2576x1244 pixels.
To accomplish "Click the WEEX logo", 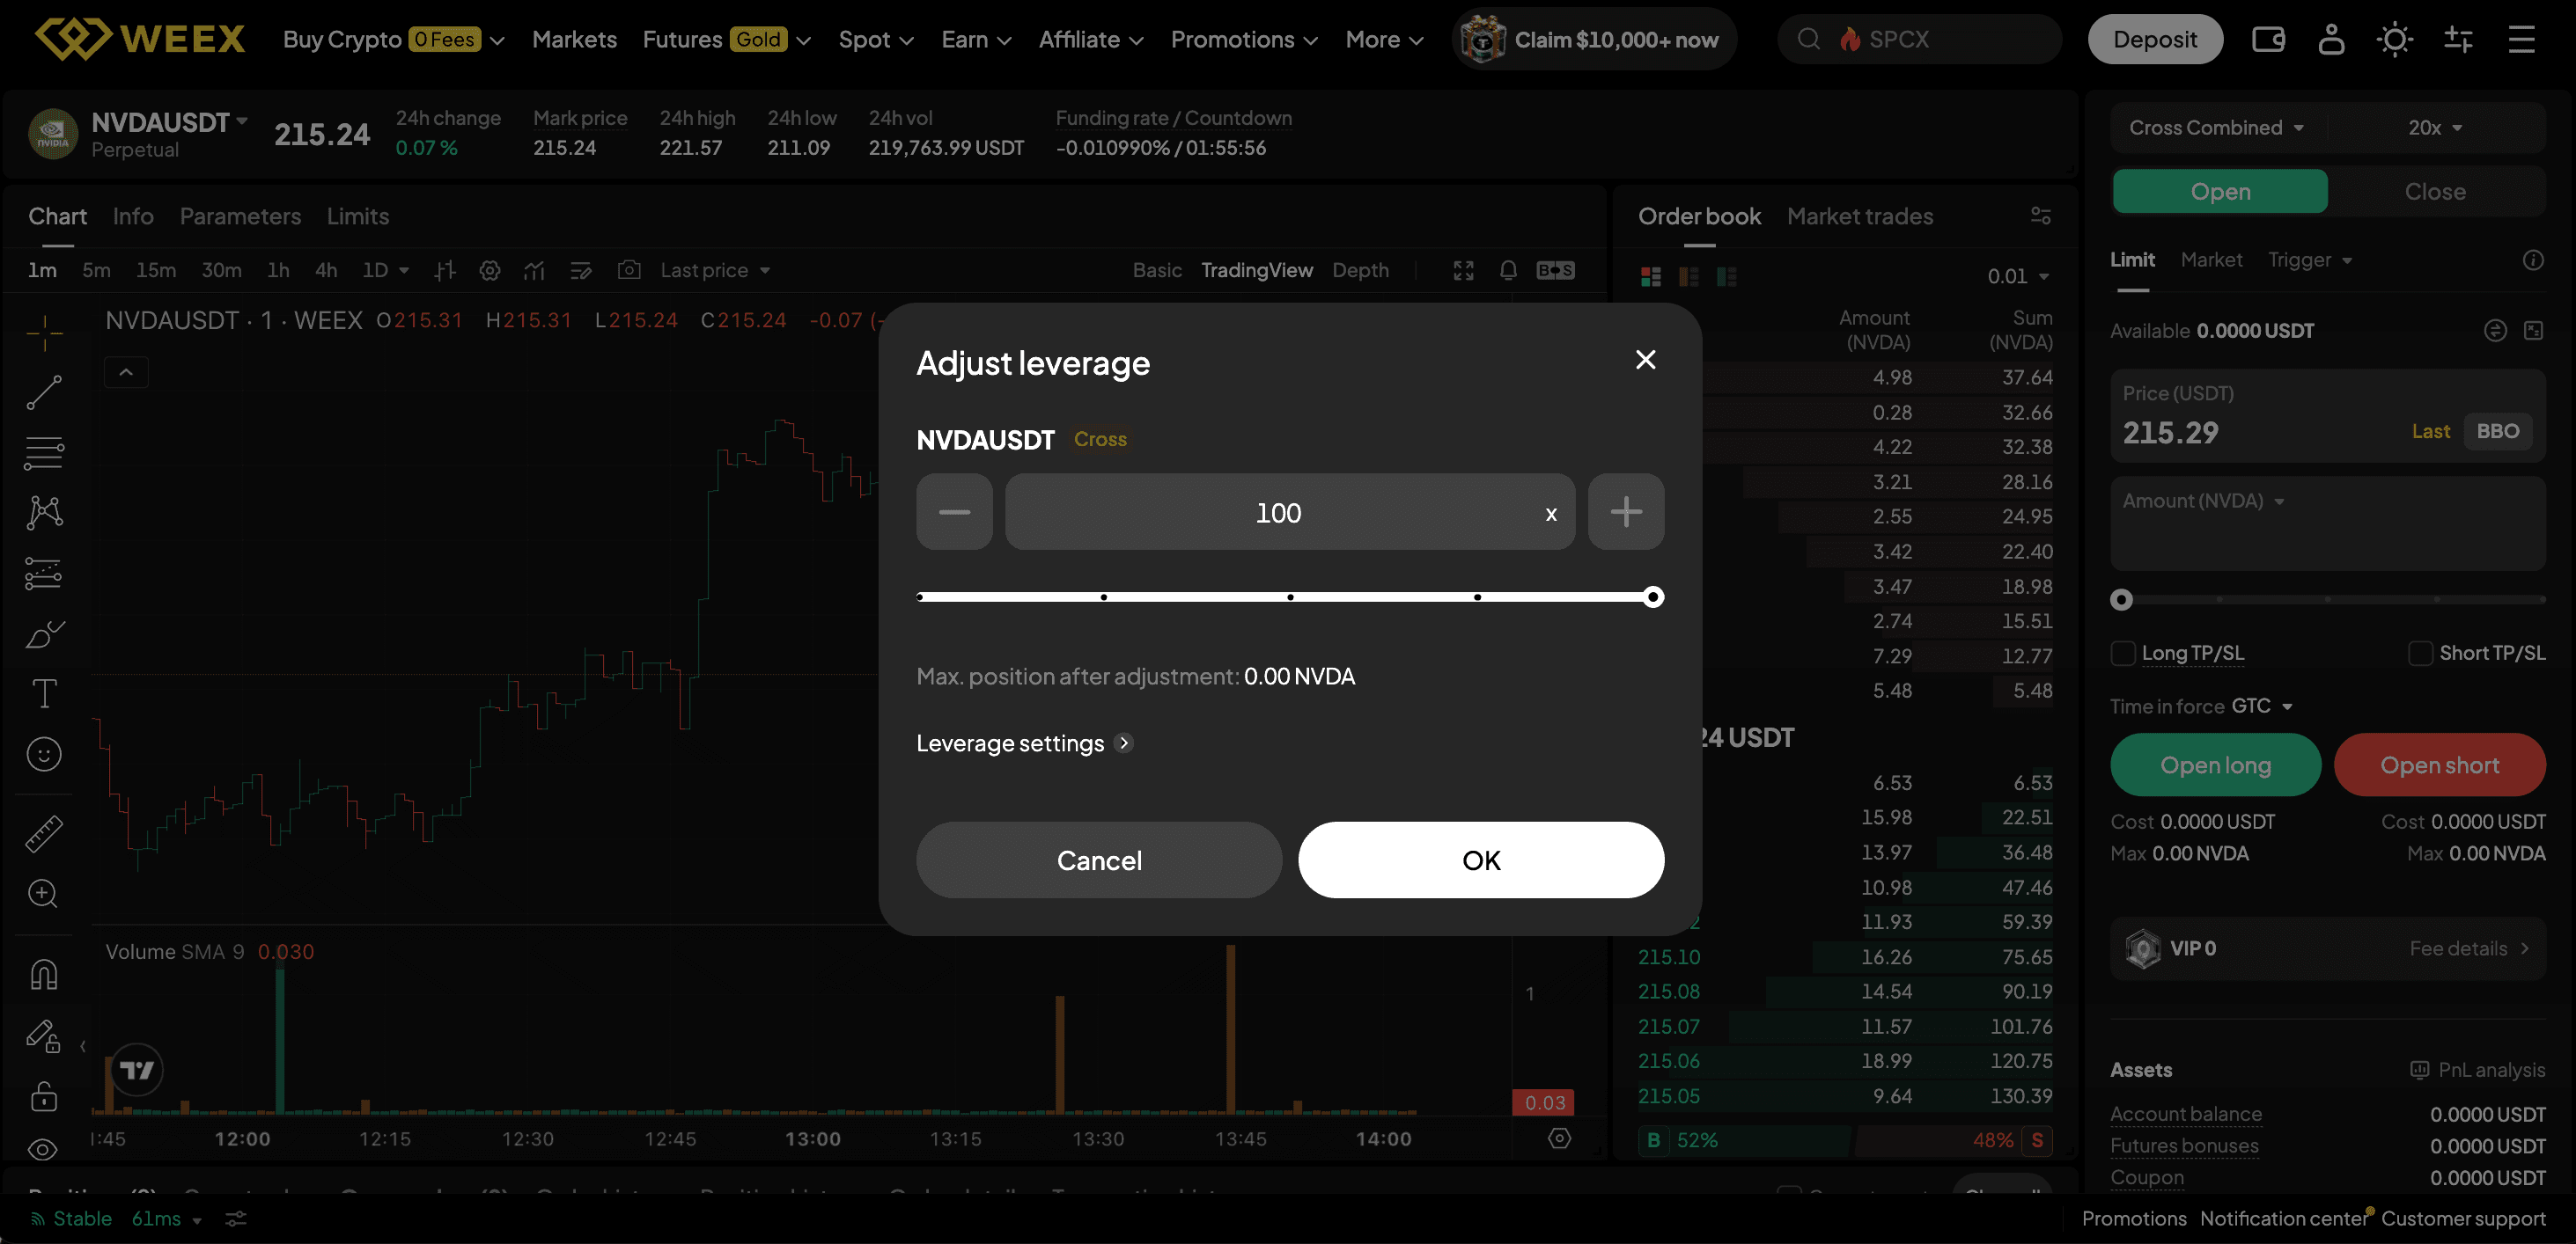I will tap(140, 39).
